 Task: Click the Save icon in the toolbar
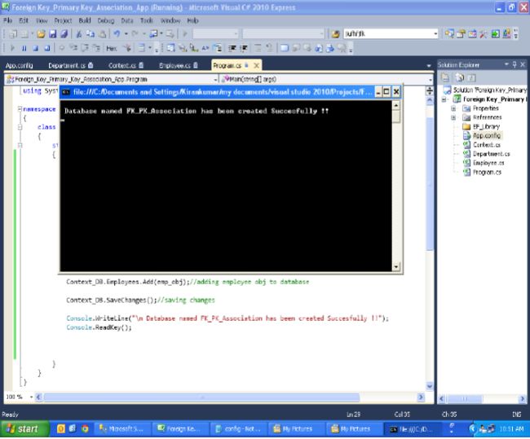pyautogui.click(x=53, y=34)
